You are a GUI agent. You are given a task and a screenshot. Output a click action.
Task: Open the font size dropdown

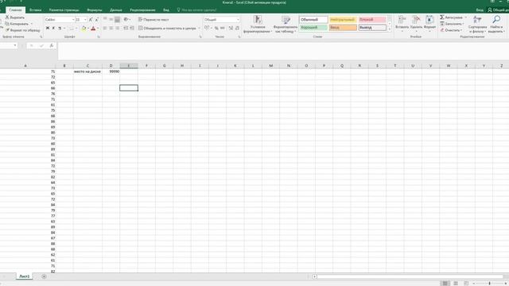[x=85, y=20]
